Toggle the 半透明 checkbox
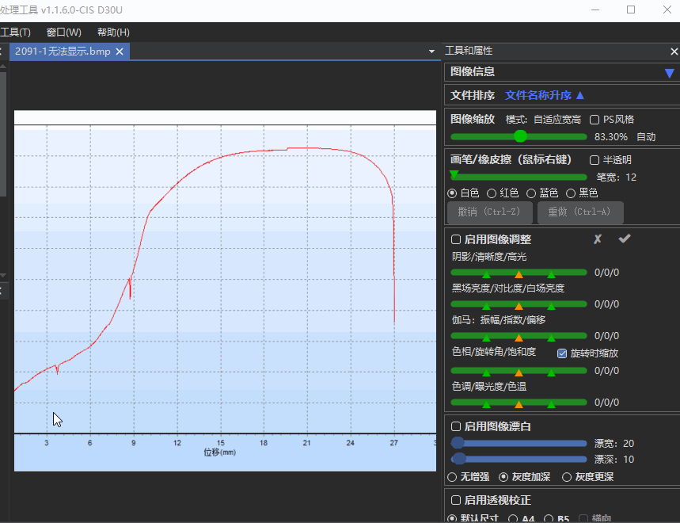680x523 pixels. coord(595,160)
